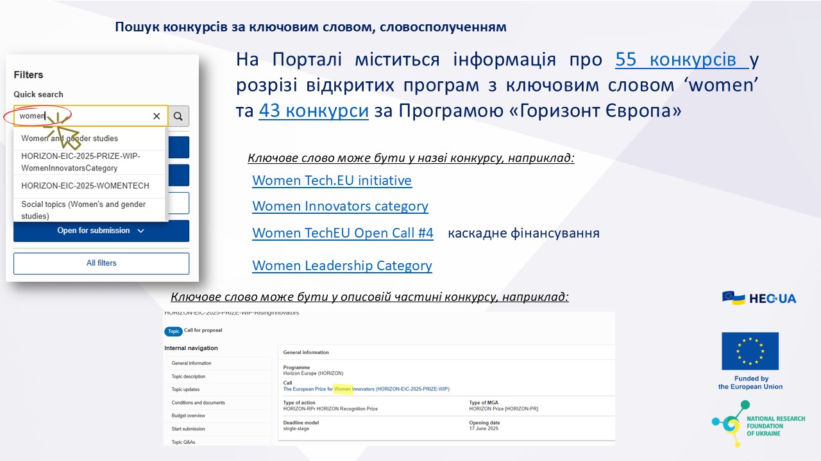Open Budget overview in Internal navigation
Screen dimensions: 821x461
pyautogui.click(x=188, y=416)
